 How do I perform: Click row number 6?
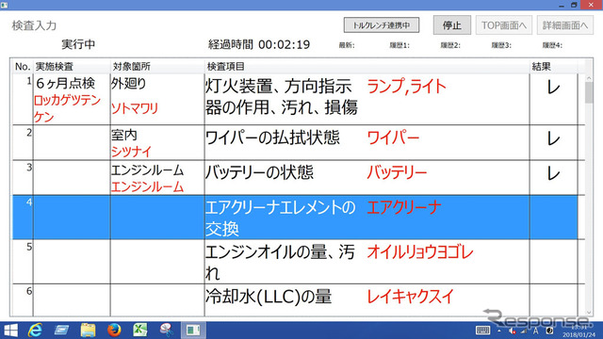29,291
